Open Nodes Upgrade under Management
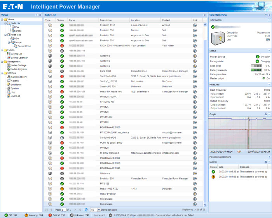The height and width of the screenshot is (218, 272). click(x=19, y=69)
